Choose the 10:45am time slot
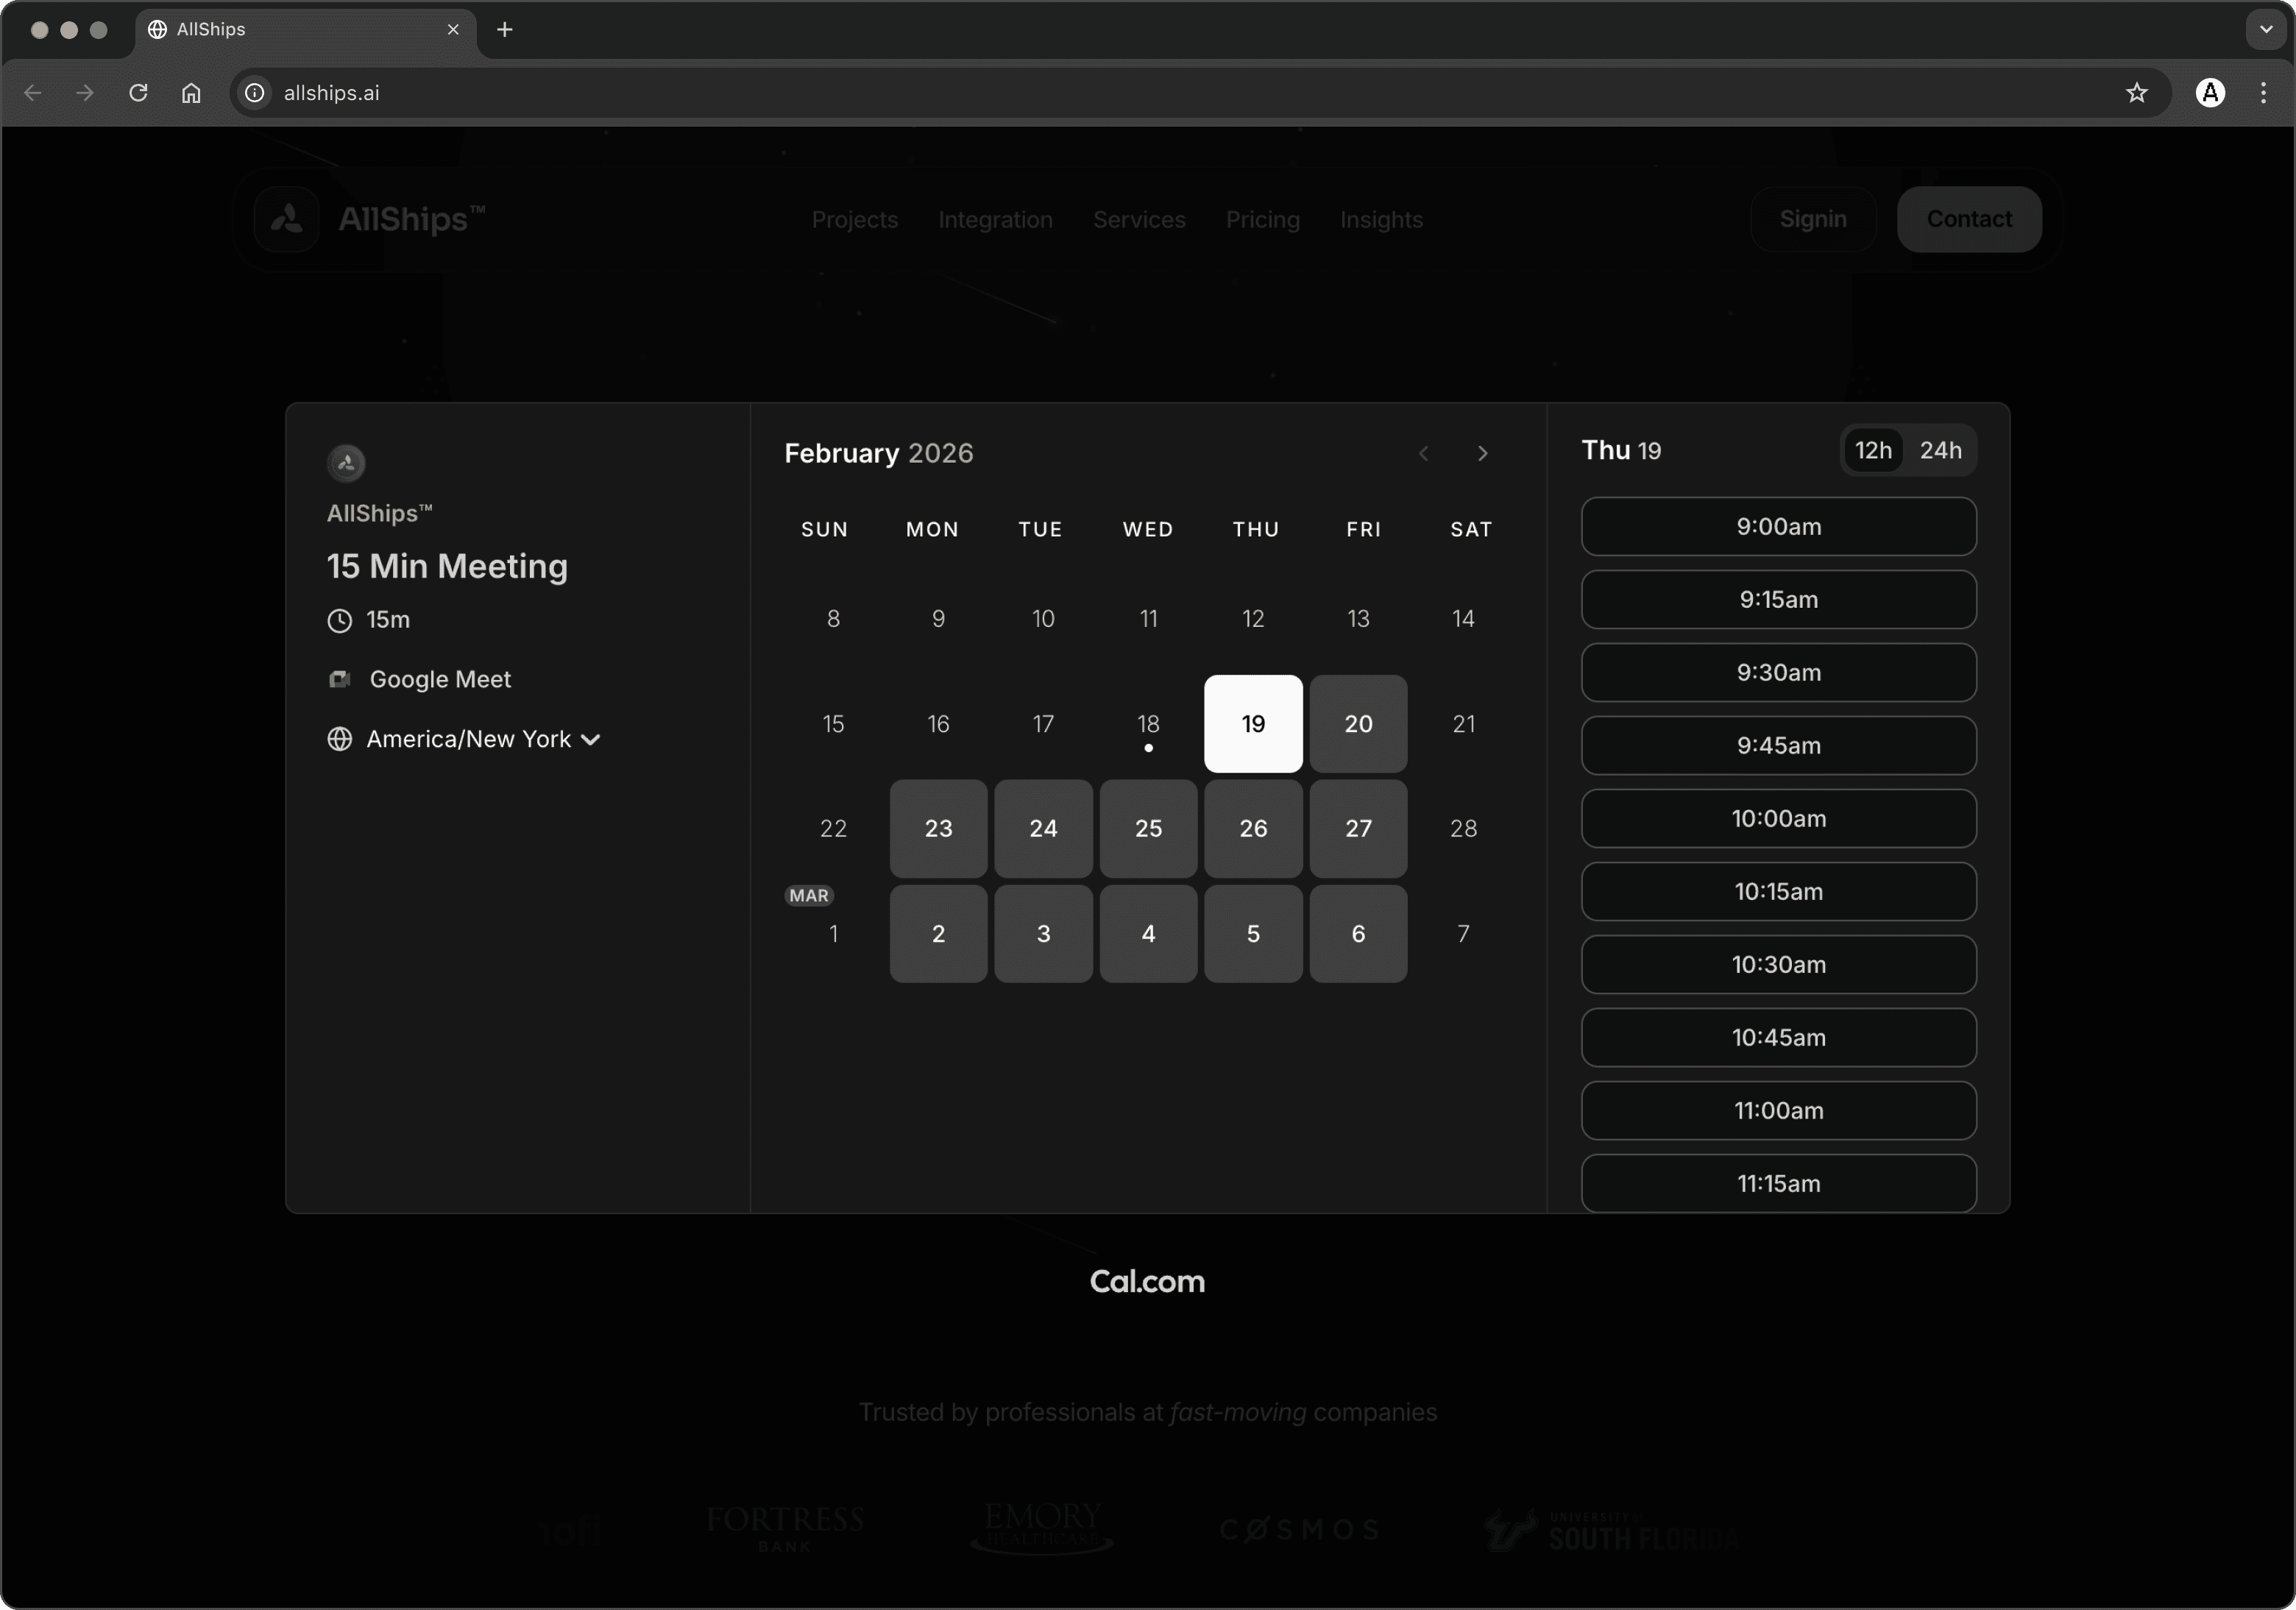 pyautogui.click(x=1778, y=1038)
